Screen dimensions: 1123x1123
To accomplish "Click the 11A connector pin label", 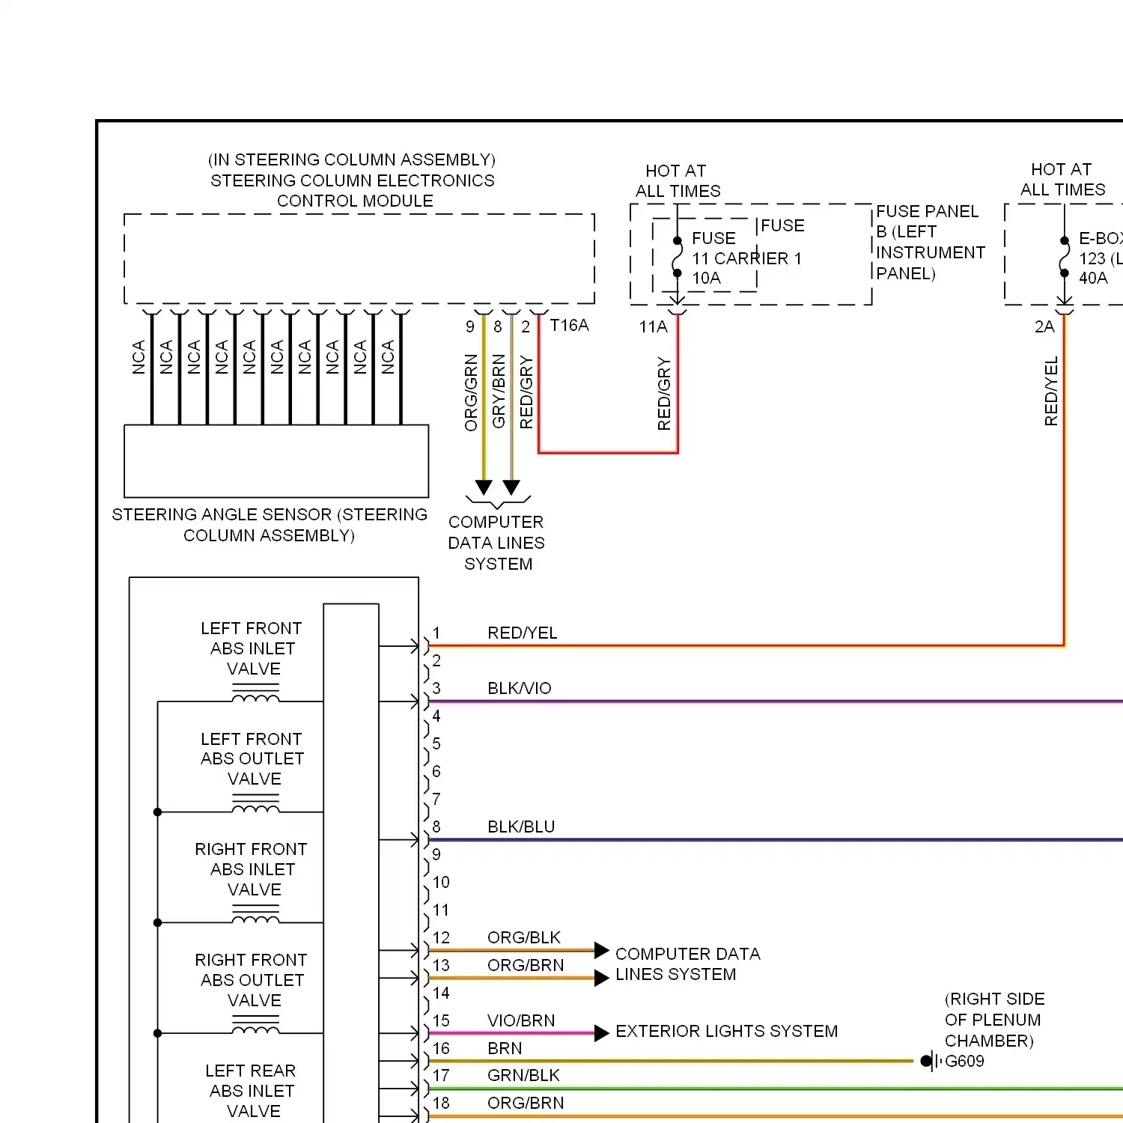I will [653, 326].
